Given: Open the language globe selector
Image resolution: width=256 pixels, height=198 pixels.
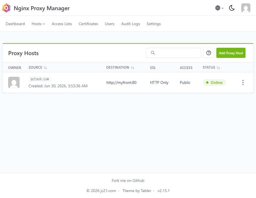Looking at the screenshot, I should (219, 8).
